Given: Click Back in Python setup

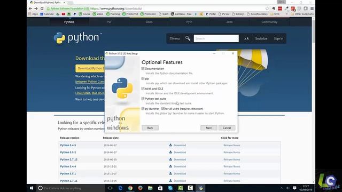Looking at the screenshot, I should coord(150,128).
